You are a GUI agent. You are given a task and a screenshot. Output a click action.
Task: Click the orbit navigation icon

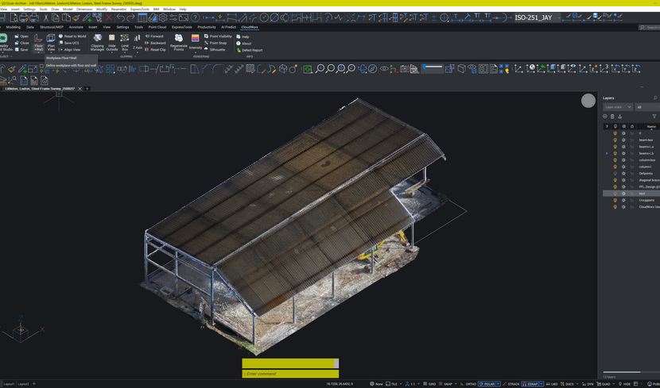(x=363, y=68)
